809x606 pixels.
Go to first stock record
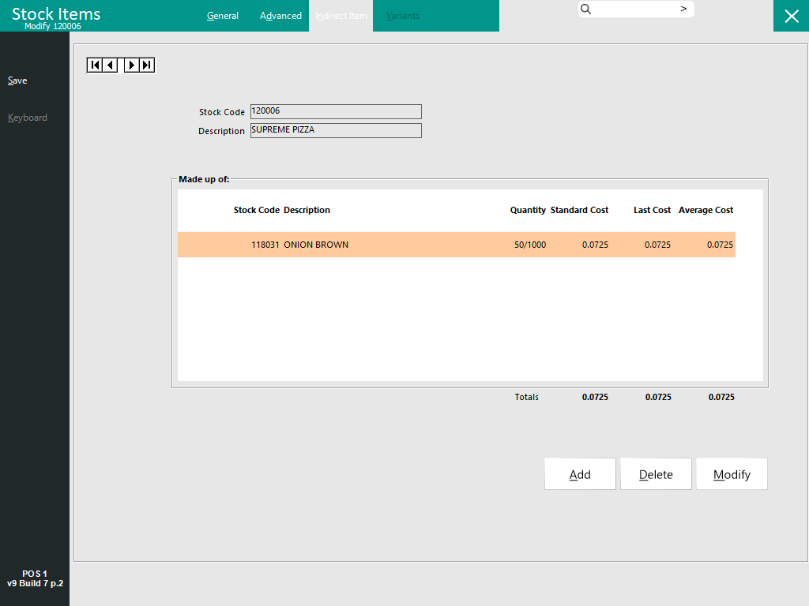(95, 65)
